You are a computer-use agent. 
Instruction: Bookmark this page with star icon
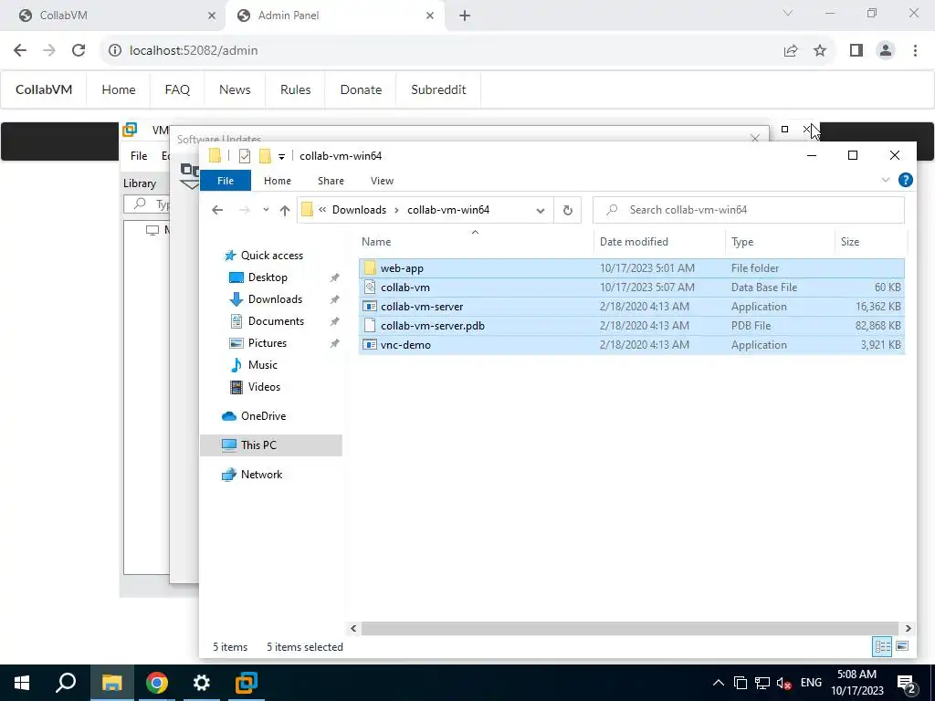coord(820,51)
